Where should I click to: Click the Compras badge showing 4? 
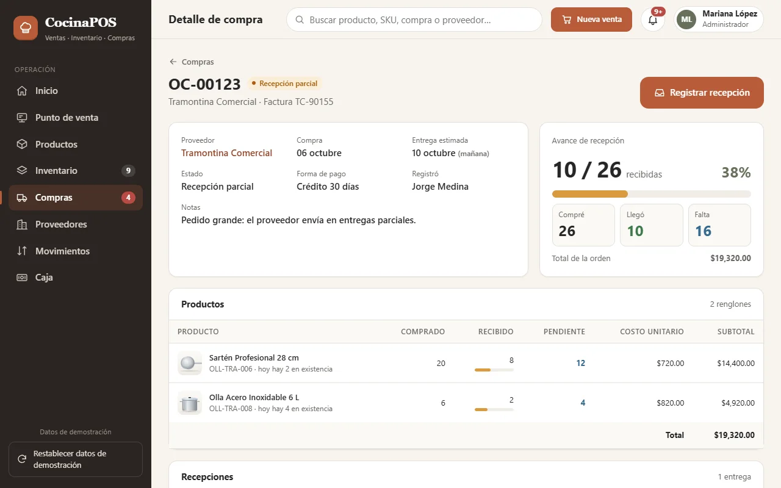pyautogui.click(x=128, y=198)
